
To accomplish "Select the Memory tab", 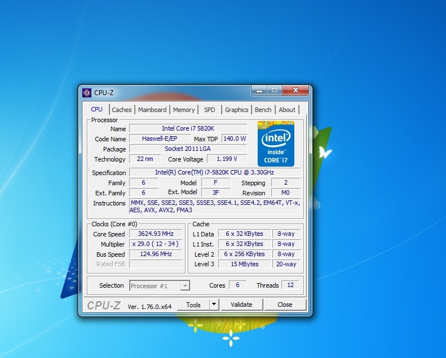I will coord(184,110).
